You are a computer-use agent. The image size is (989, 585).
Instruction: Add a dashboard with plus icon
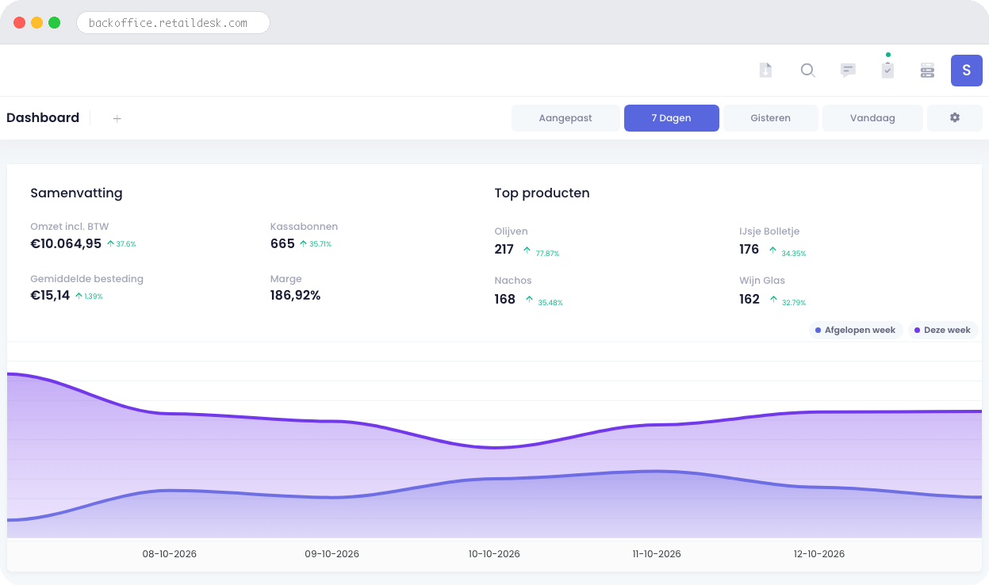pos(117,118)
